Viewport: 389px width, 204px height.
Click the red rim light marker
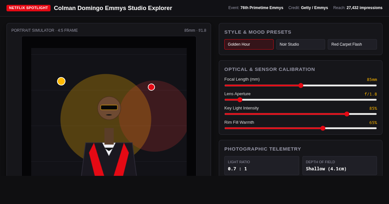(x=151, y=87)
